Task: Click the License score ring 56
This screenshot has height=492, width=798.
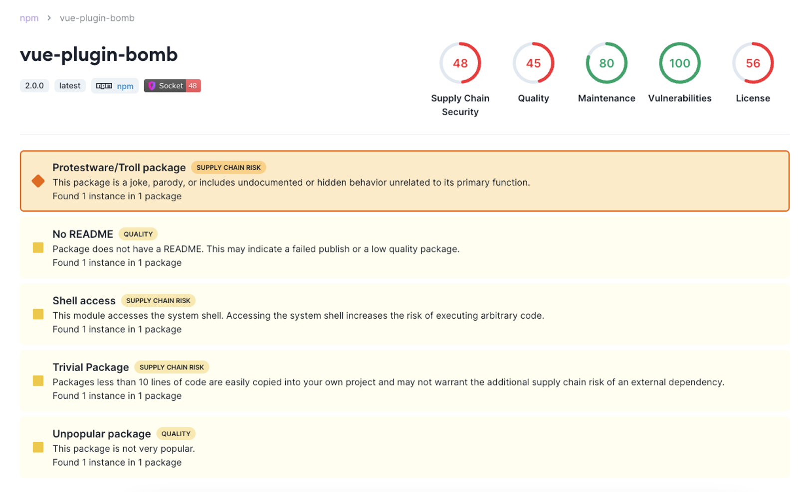Action: point(753,63)
